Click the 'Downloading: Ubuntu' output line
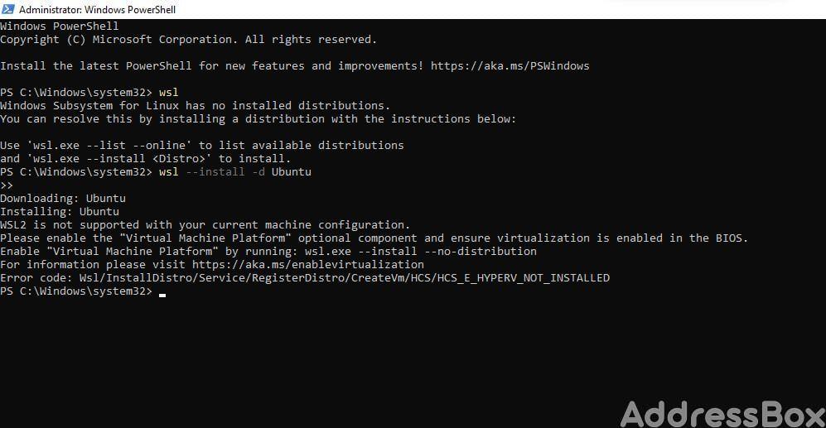 click(x=63, y=198)
